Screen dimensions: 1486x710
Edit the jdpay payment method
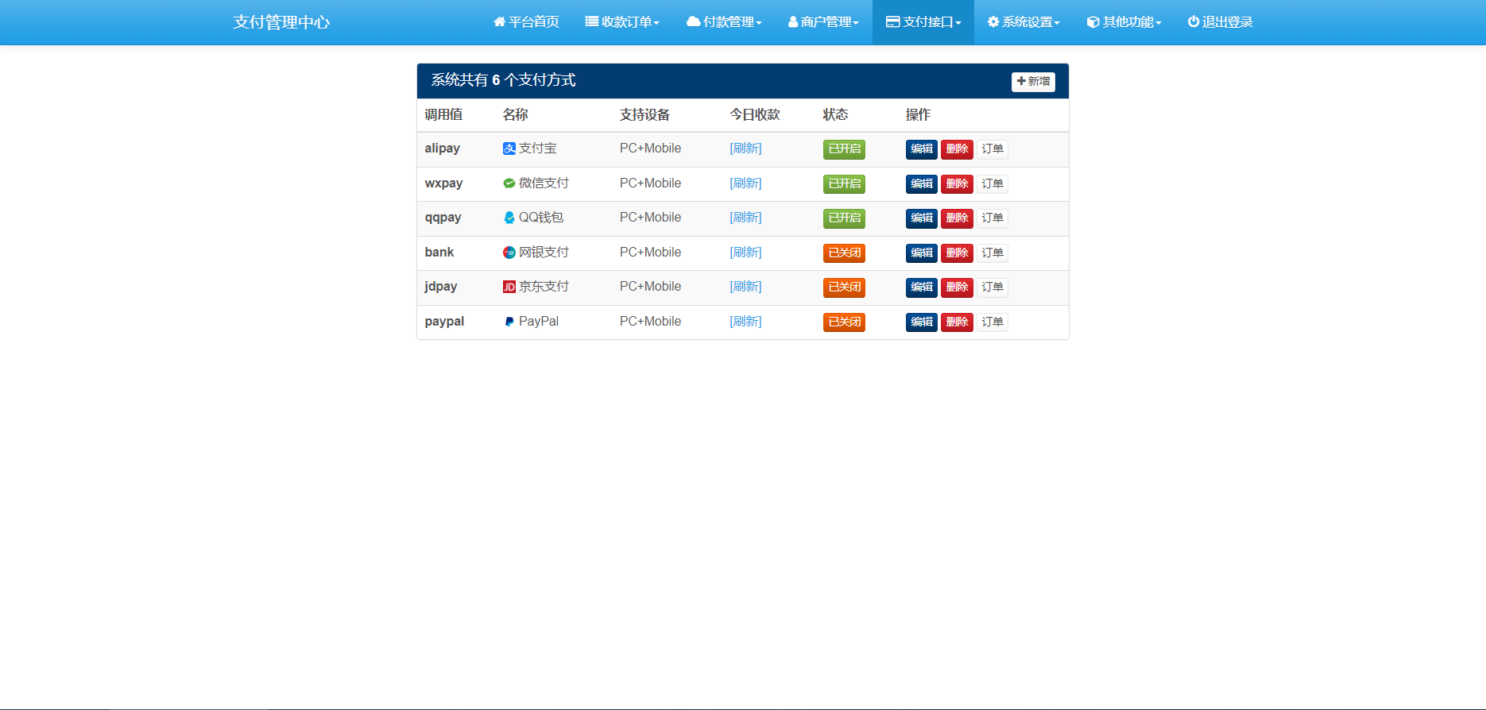point(922,287)
